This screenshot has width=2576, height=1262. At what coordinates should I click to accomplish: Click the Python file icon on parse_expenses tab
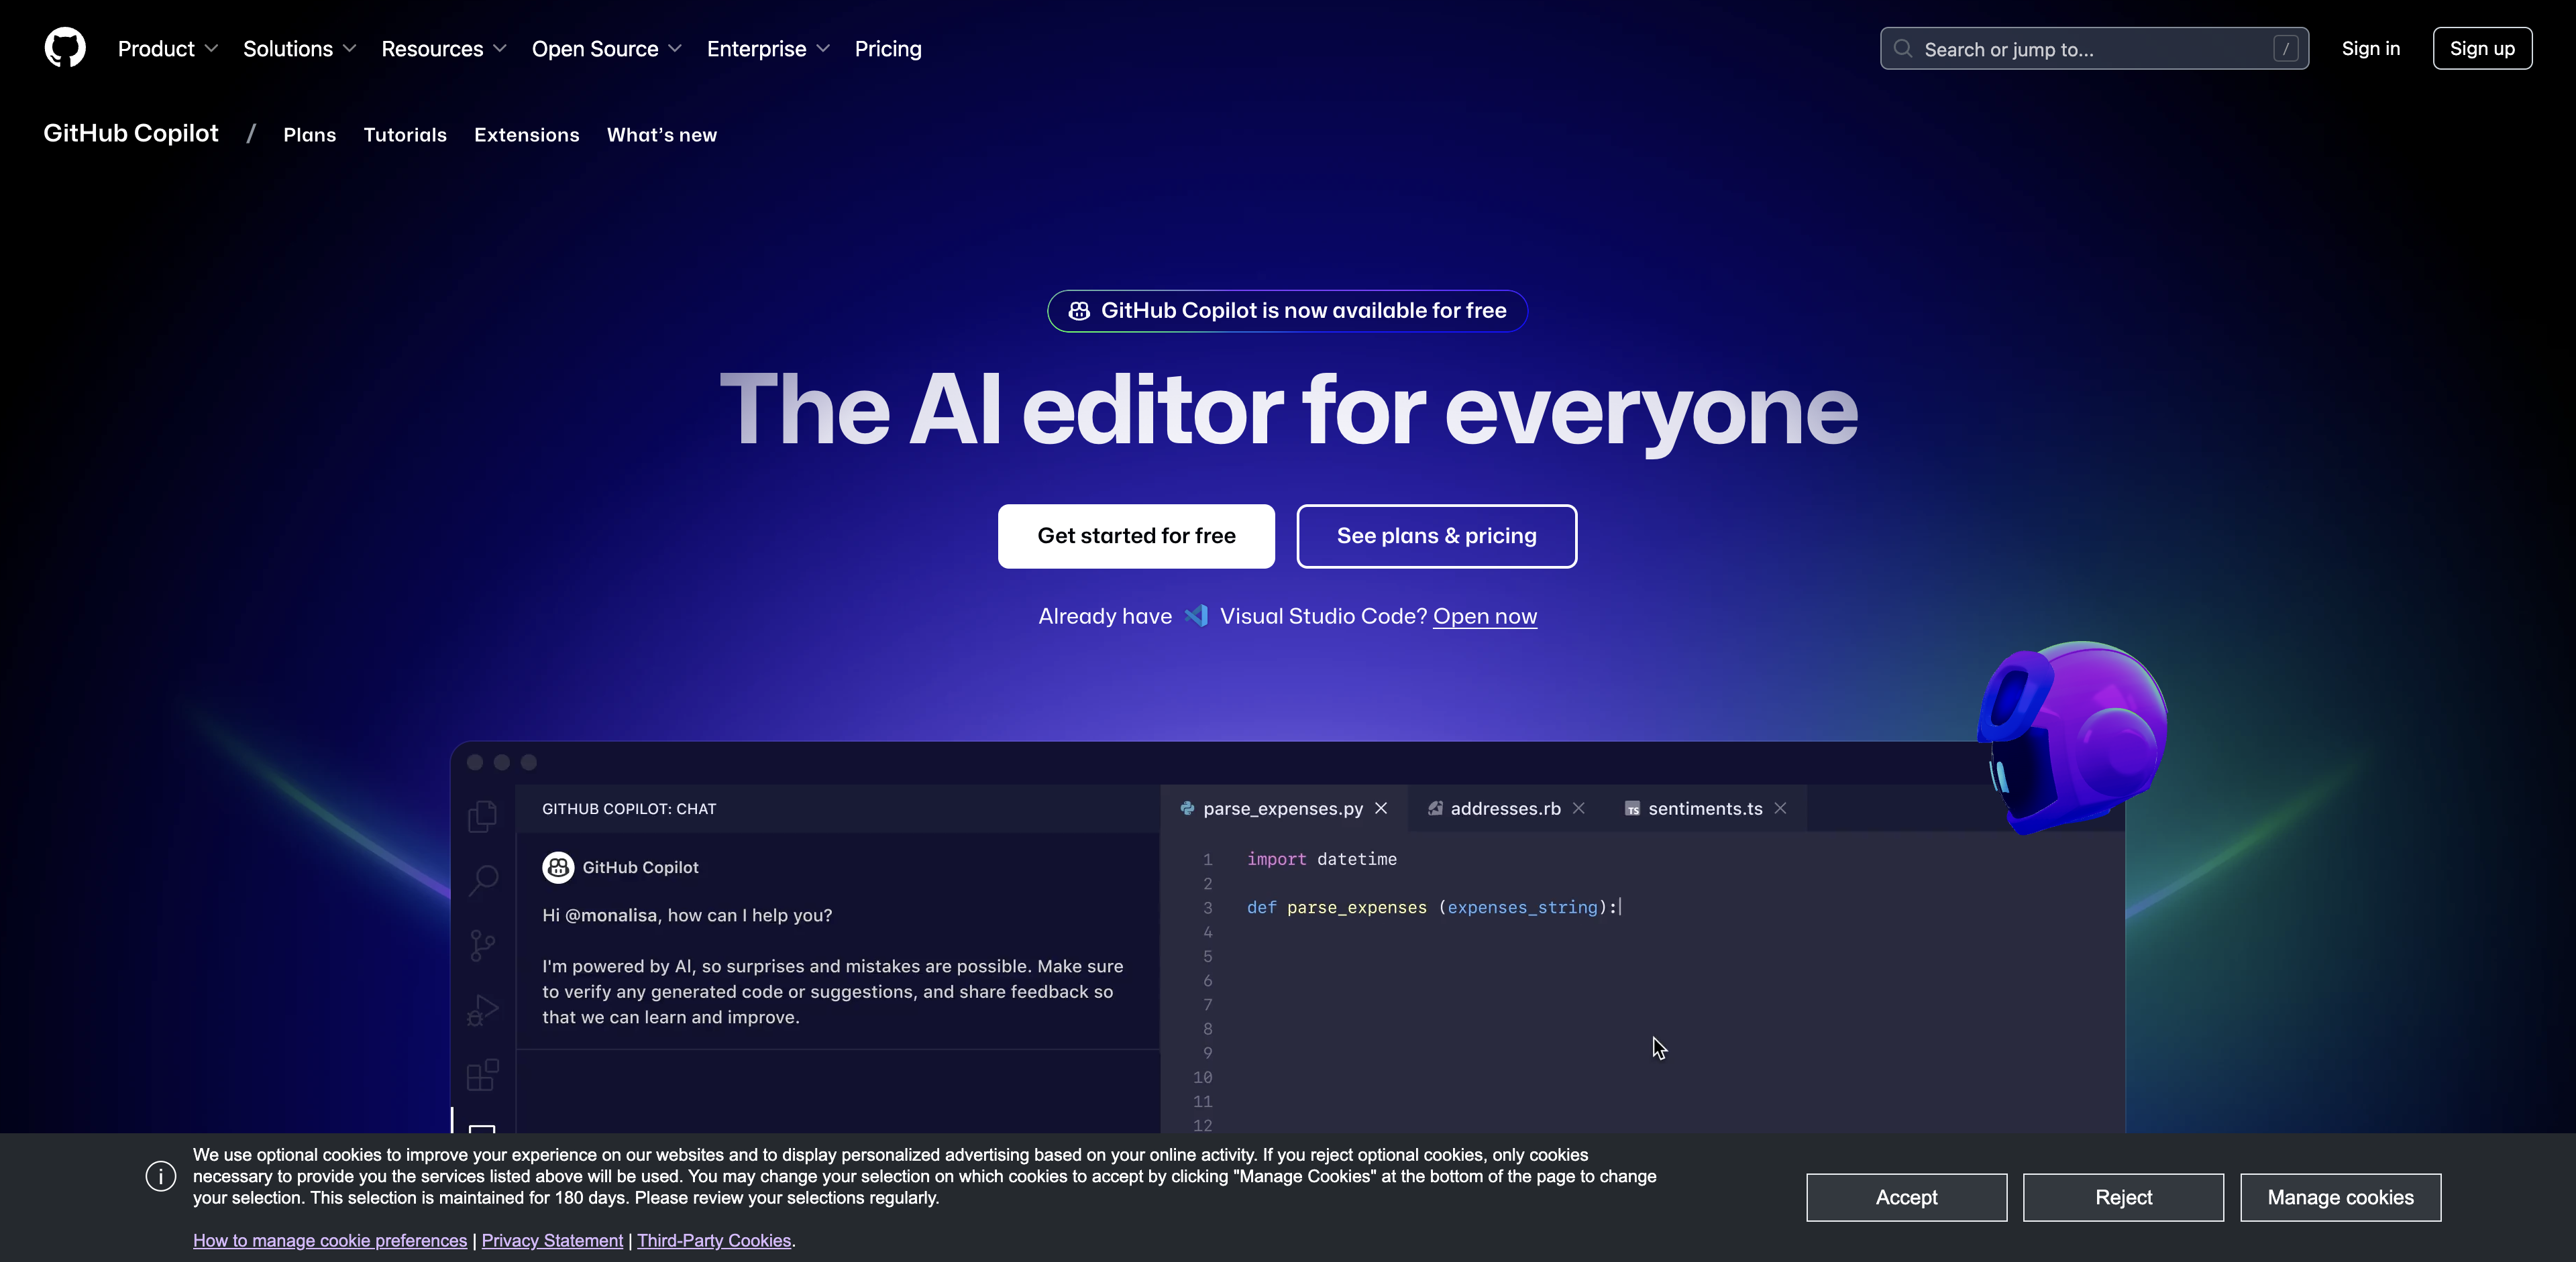pyautogui.click(x=1187, y=808)
